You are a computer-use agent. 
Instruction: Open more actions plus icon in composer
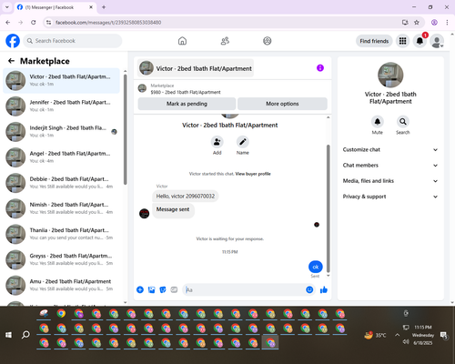140,289
